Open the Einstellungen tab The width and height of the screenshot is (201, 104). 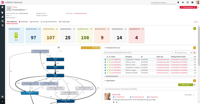(65, 22)
